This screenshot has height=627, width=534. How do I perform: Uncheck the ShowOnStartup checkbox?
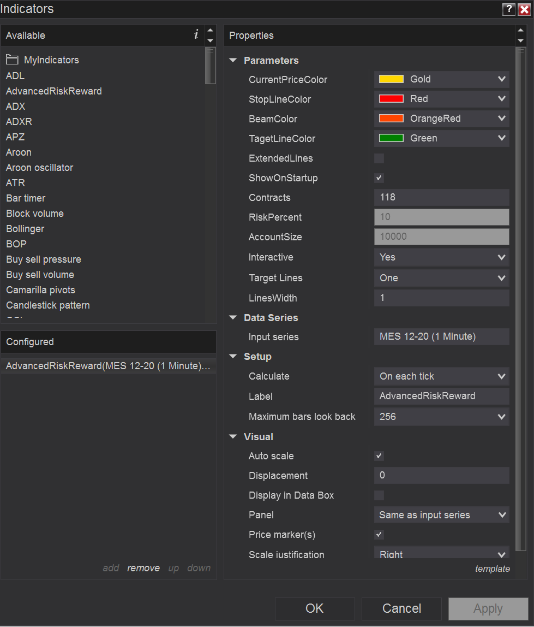(379, 178)
